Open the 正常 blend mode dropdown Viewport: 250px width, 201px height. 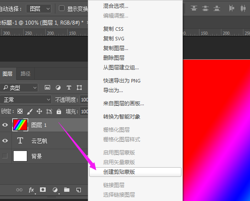25,100
